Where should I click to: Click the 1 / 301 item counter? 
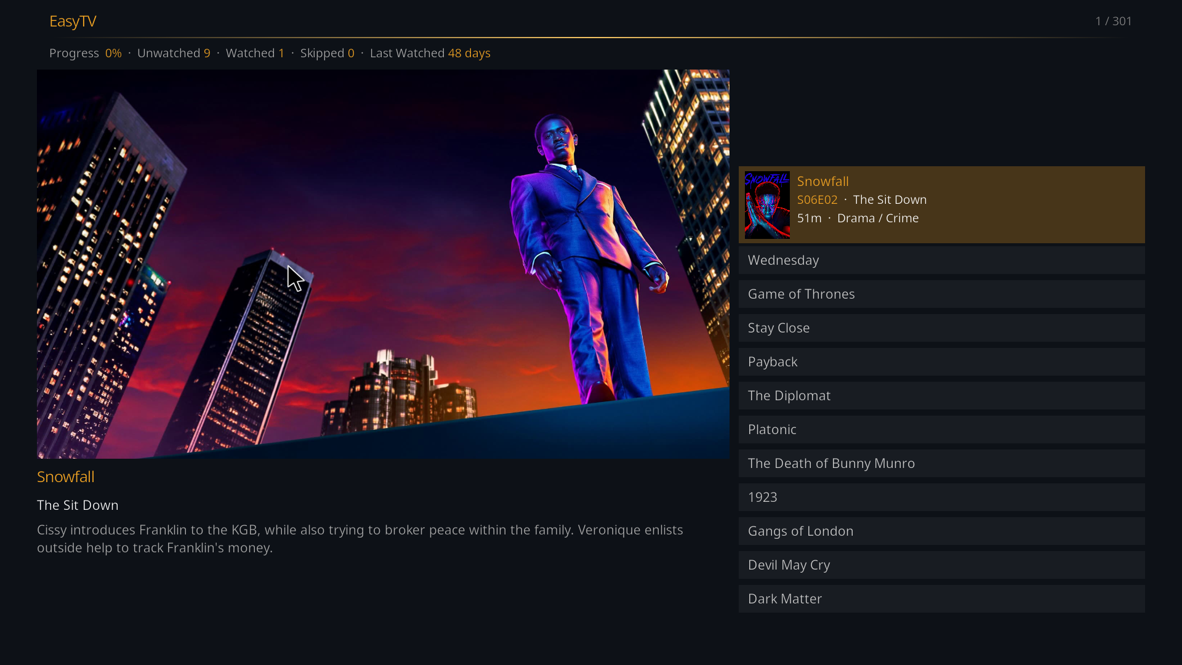[x=1114, y=22]
